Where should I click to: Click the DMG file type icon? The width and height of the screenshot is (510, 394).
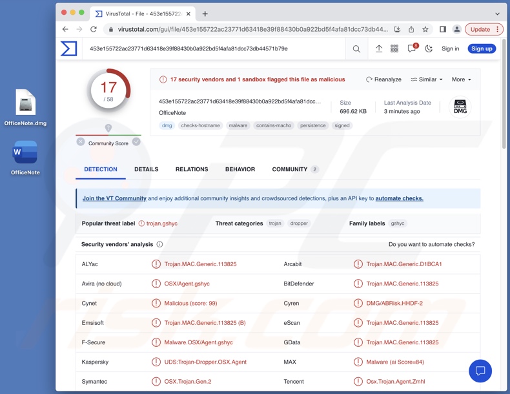460,107
